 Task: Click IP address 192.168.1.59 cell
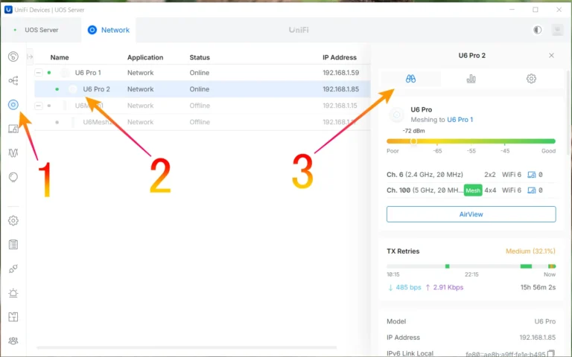340,72
